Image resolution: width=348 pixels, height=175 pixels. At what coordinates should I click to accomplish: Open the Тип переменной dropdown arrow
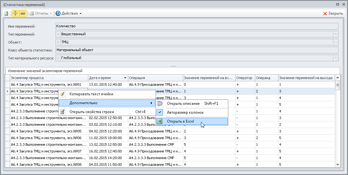[336, 34]
